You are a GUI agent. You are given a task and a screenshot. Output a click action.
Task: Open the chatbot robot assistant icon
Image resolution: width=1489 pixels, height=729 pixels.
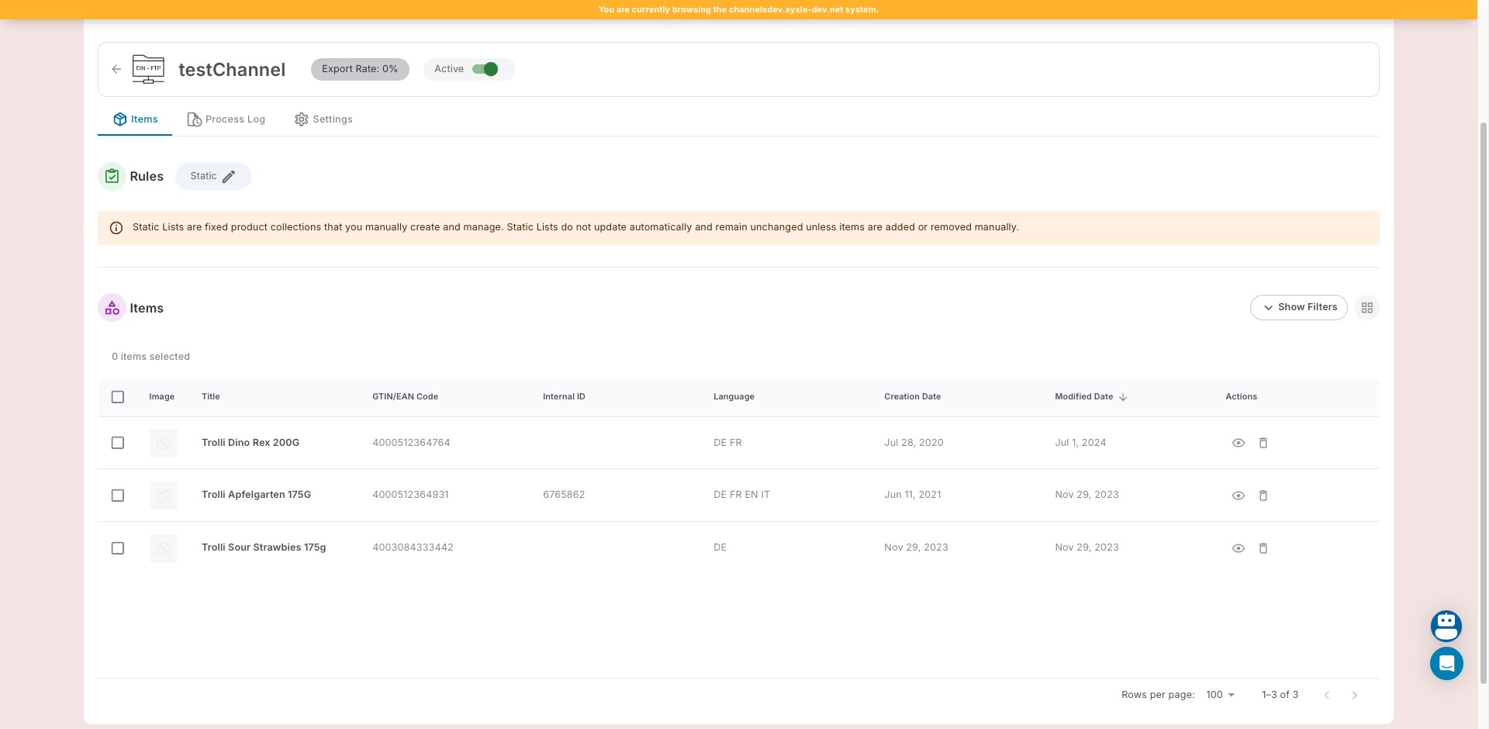[1446, 626]
